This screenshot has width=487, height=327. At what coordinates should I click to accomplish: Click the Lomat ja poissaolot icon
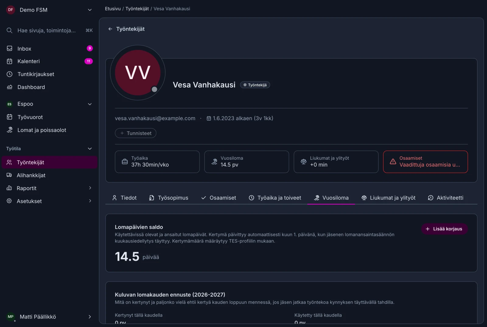(x=9, y=130)
